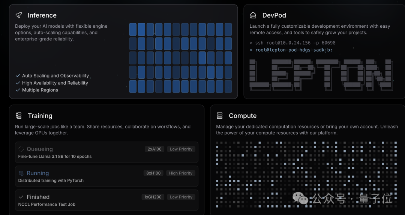Image resolution: width=405 pixels, height=215 pixels.
Task: Click the blue inference scaling grid
Action: pos(180,58)
